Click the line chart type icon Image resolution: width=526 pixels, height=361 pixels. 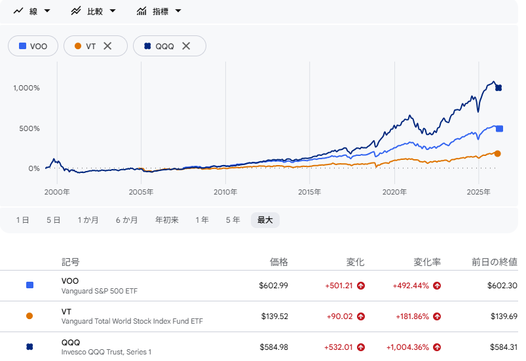point(18,11)
